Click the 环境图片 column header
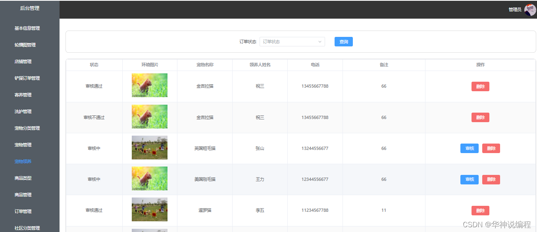This screenshot has height=232, width=537. [150, 65]
